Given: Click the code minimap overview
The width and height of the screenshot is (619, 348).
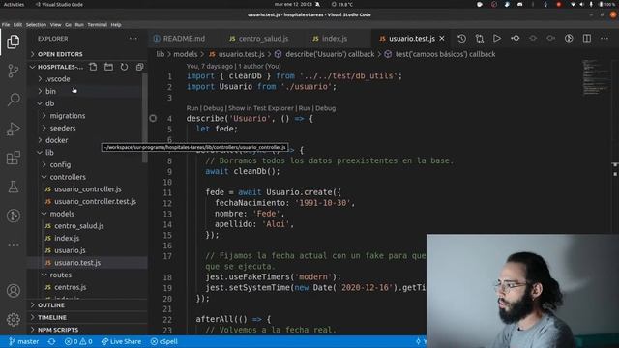Looking at the screenshot, I should 596,77.
